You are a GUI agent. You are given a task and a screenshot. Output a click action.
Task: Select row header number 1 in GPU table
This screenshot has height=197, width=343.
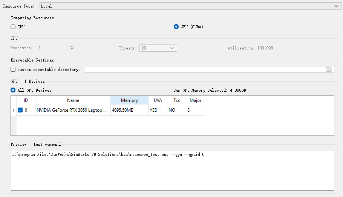tap(14, 110)
